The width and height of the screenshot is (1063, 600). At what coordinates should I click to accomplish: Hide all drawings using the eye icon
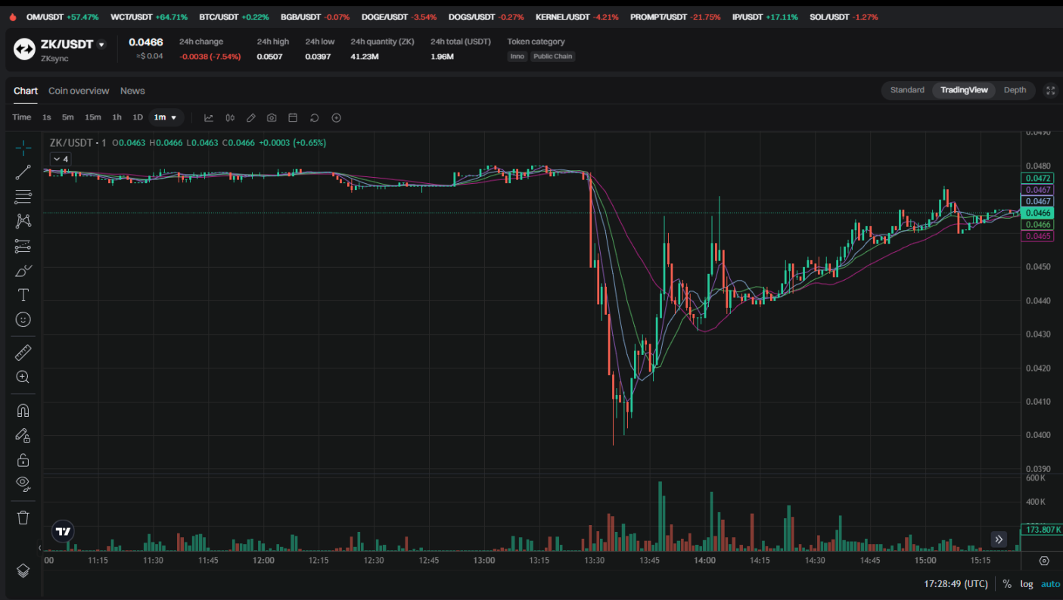point(23,483)
